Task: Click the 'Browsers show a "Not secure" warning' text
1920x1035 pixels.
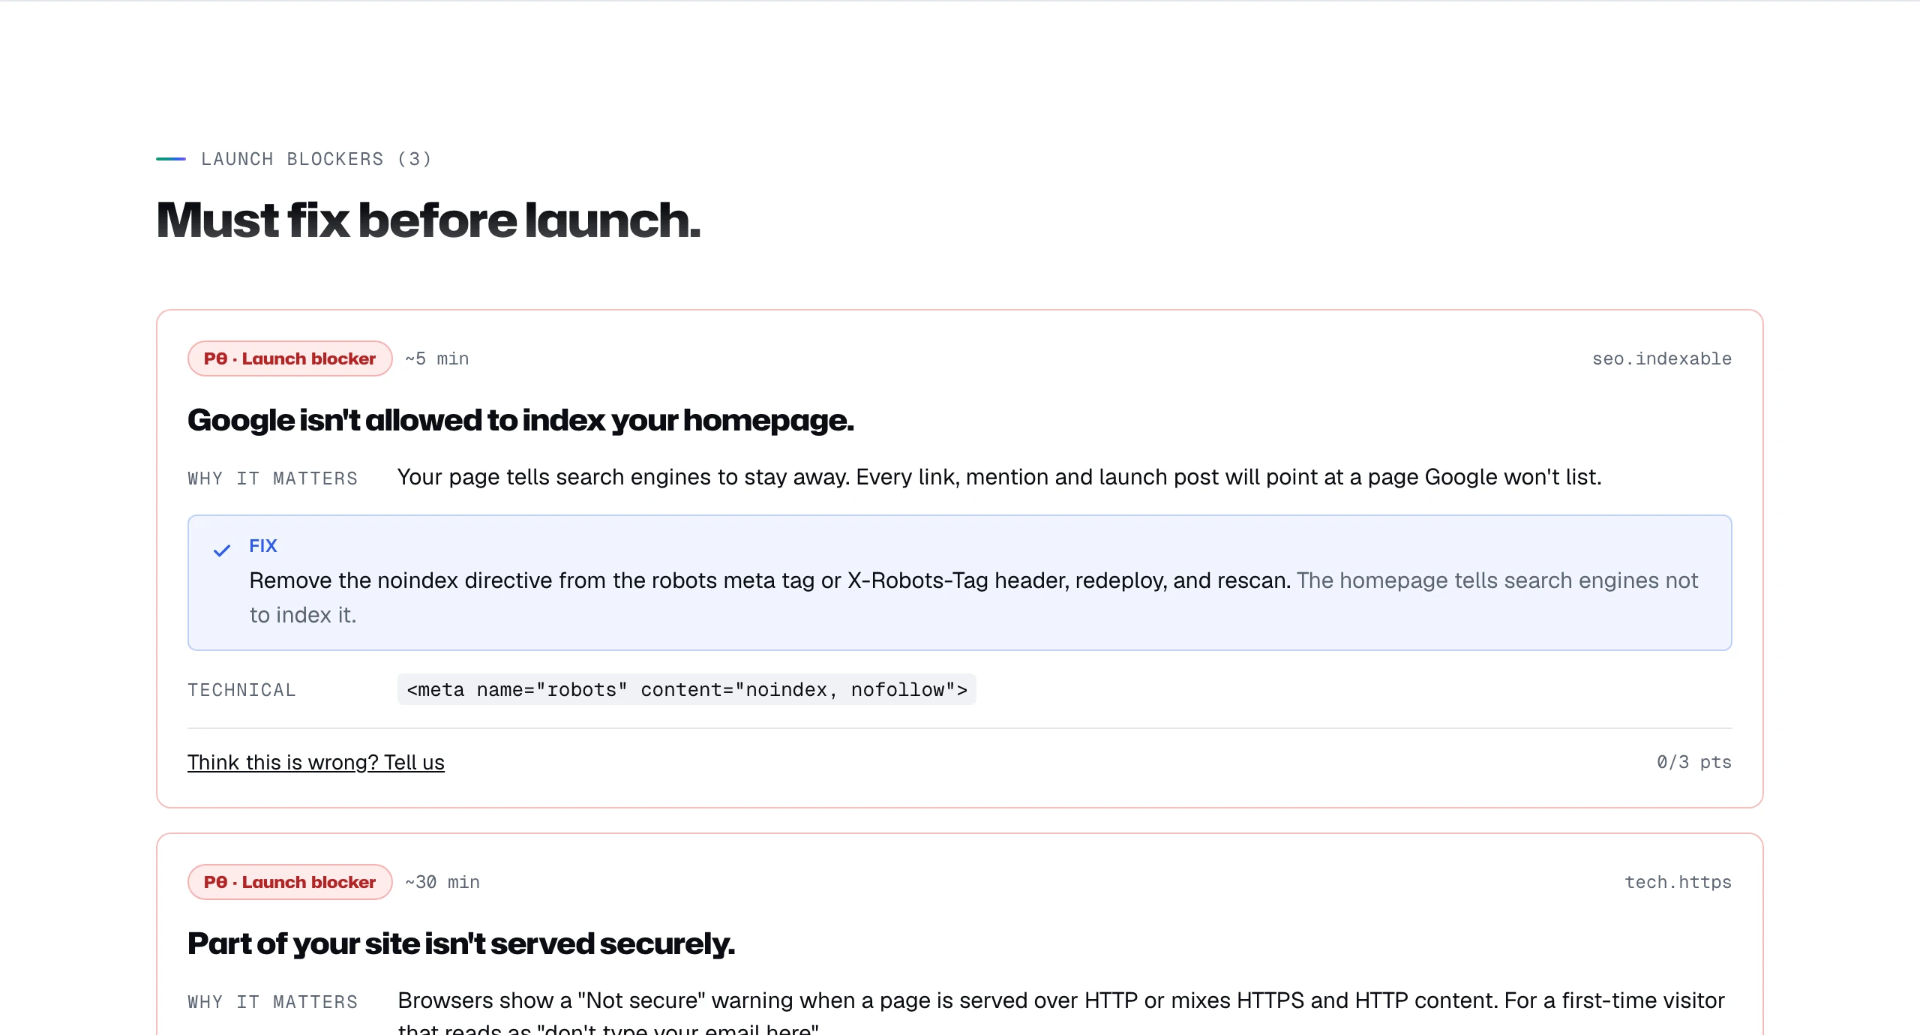Action: pyautogui.click(x=1061, y=1012)
